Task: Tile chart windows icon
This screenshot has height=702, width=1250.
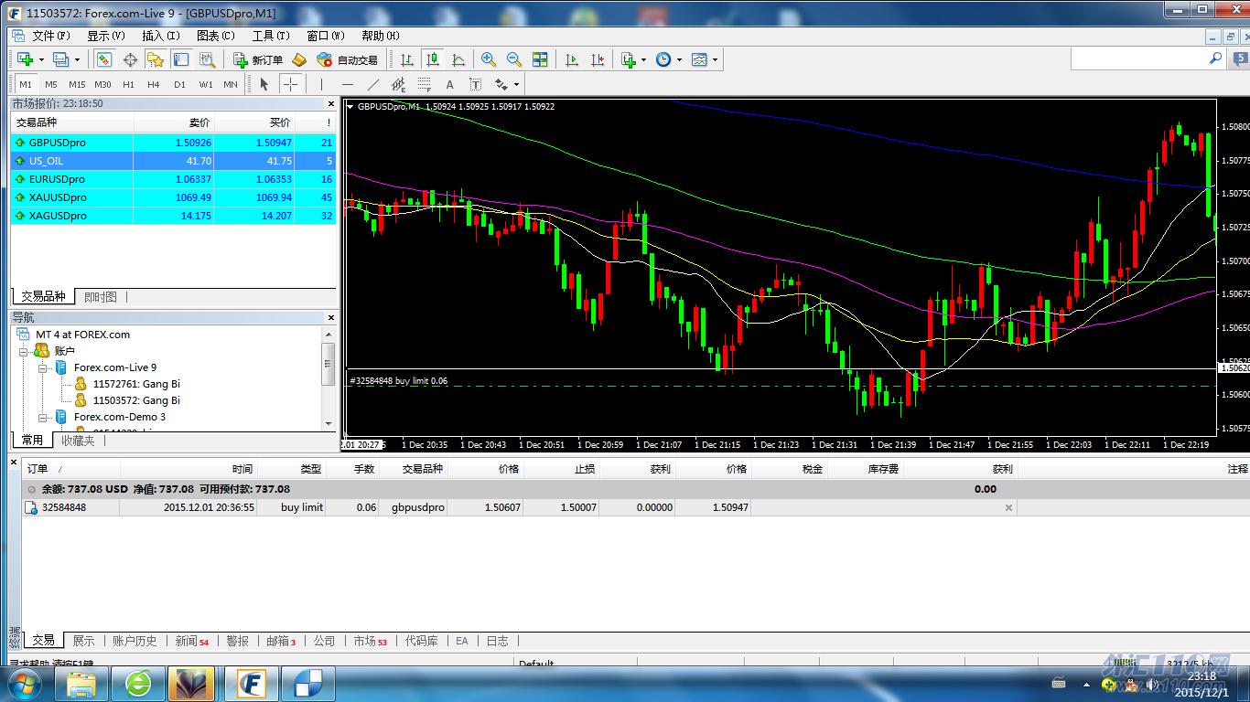Action: pyautogui.click(x=540, y=59)
